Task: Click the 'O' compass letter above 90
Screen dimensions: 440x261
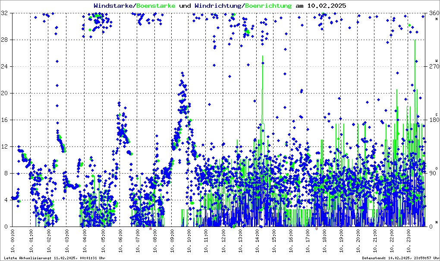Action: pos(437,168)
